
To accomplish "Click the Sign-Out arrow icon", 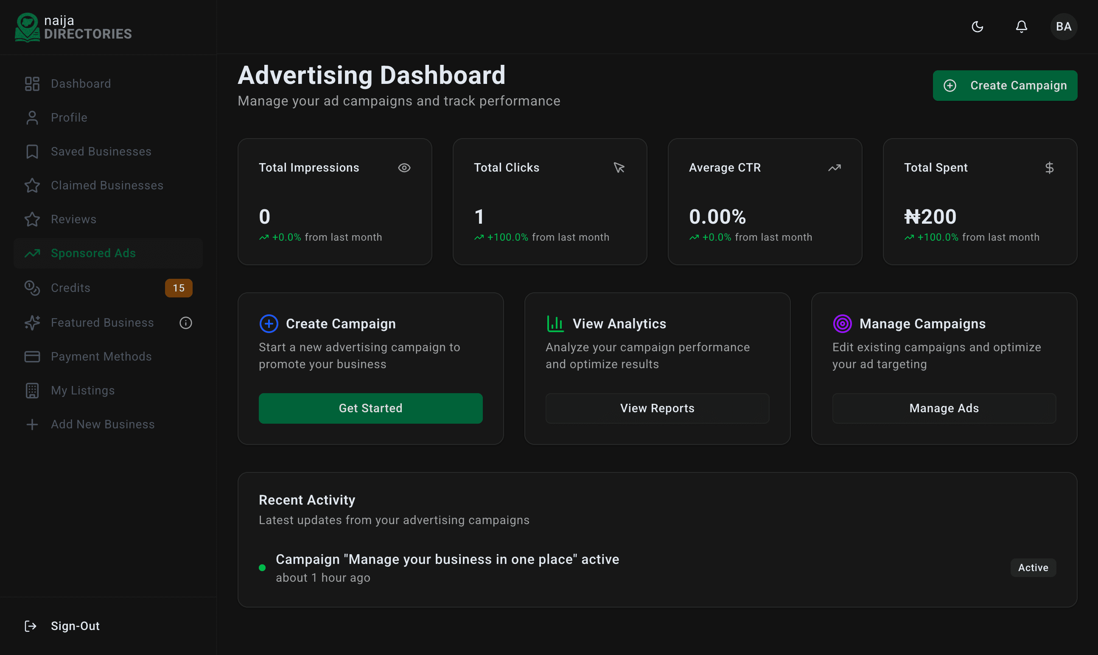I will (31, 626).
